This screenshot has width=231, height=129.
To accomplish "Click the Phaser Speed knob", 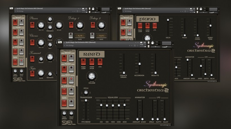I will pos(59,25).
